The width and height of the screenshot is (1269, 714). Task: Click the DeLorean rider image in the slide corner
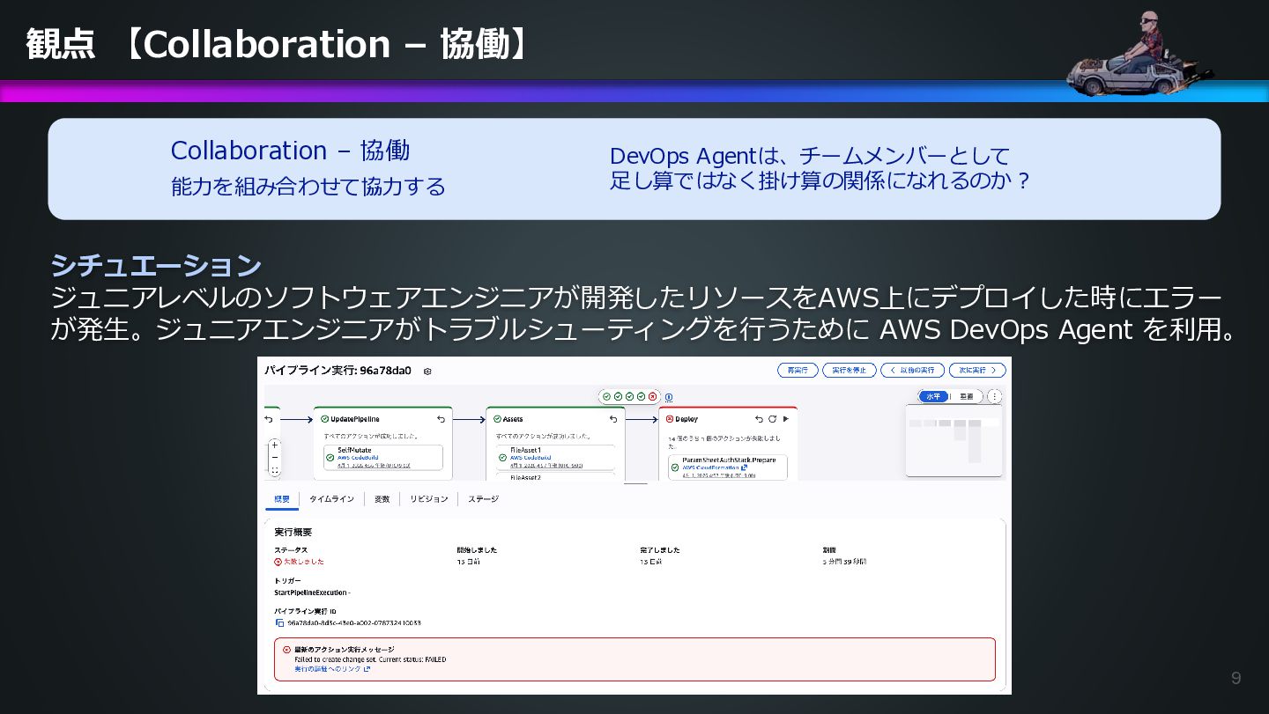click(x=1140, y=53)
